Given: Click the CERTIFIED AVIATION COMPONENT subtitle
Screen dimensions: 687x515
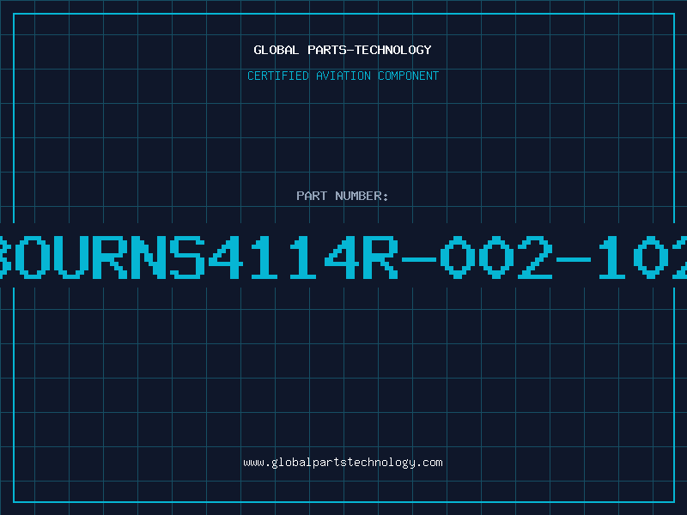Looking at the screenshot, I should pos(343,76).
